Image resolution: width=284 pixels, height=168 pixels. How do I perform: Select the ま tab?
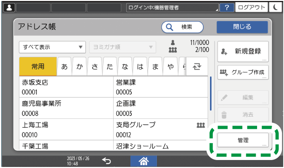[x=155, y=66]
